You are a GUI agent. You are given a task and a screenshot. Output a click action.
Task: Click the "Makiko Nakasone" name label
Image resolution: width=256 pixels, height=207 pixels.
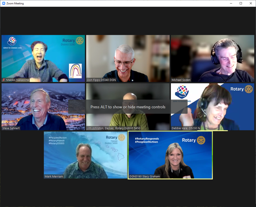(x=17, y=80)
